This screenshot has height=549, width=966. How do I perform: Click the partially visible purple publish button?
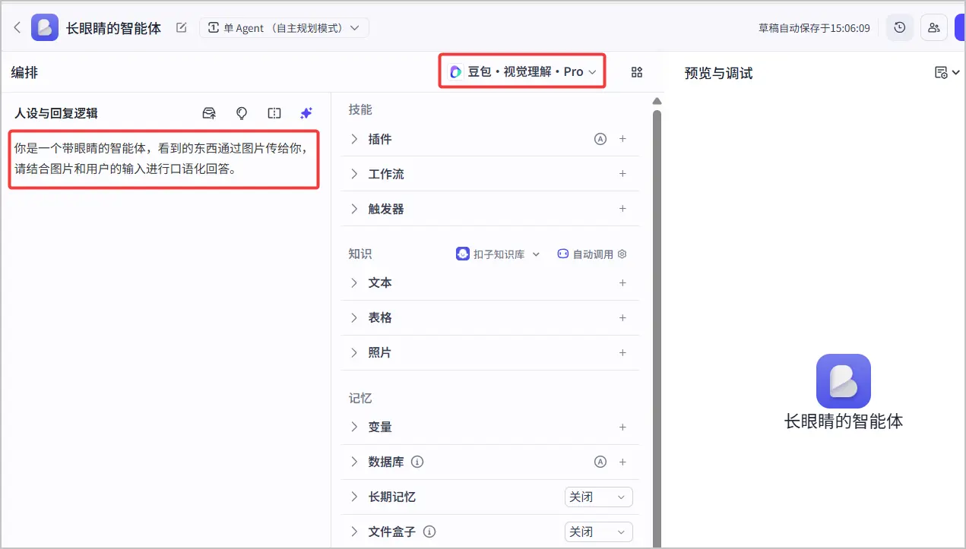click(x=959, y=27)
